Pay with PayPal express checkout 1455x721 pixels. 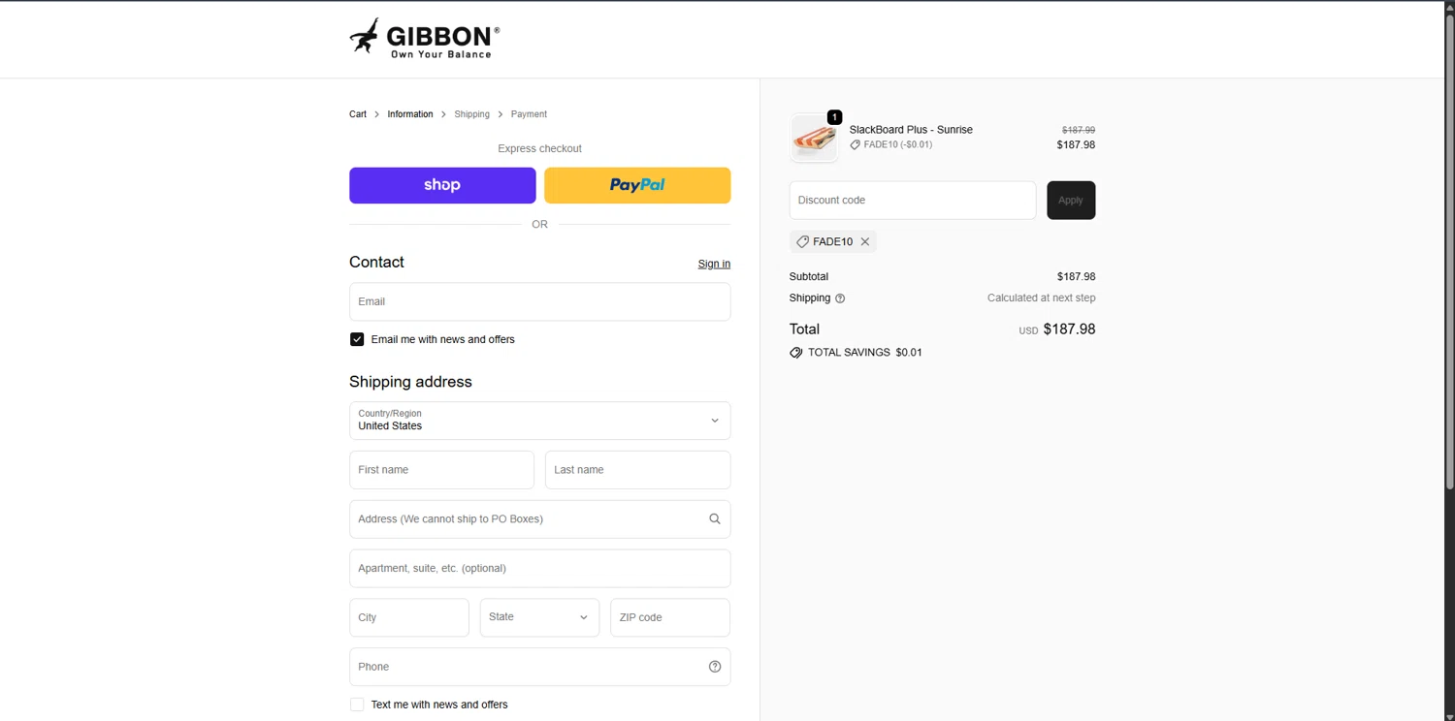[637, 185]
